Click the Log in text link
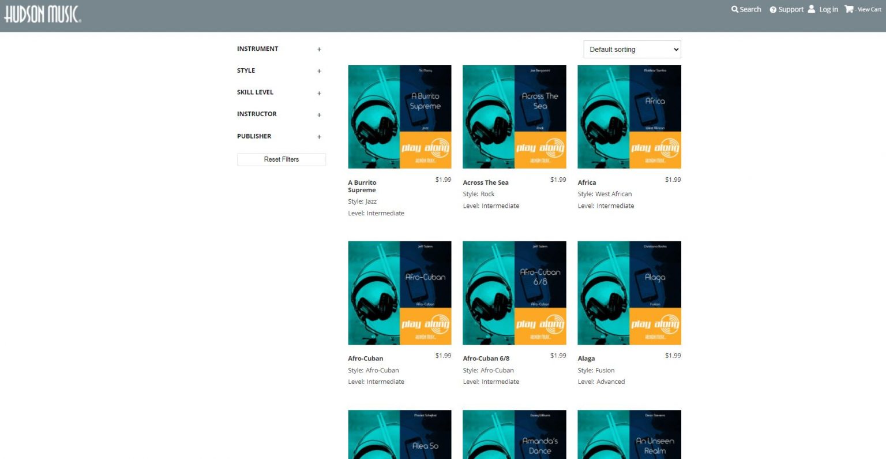 point(828,10)
